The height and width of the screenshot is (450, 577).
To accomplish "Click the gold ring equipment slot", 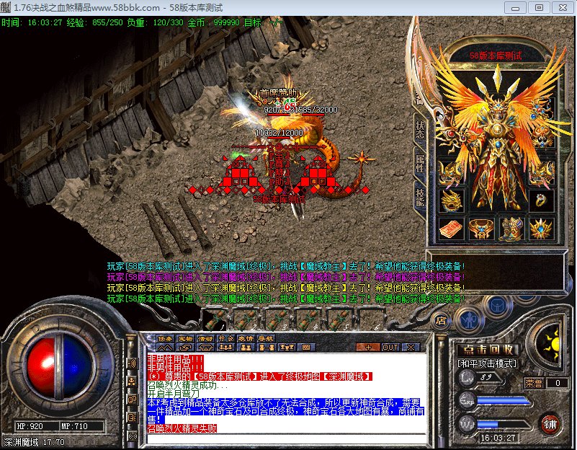I will [542, 200].
